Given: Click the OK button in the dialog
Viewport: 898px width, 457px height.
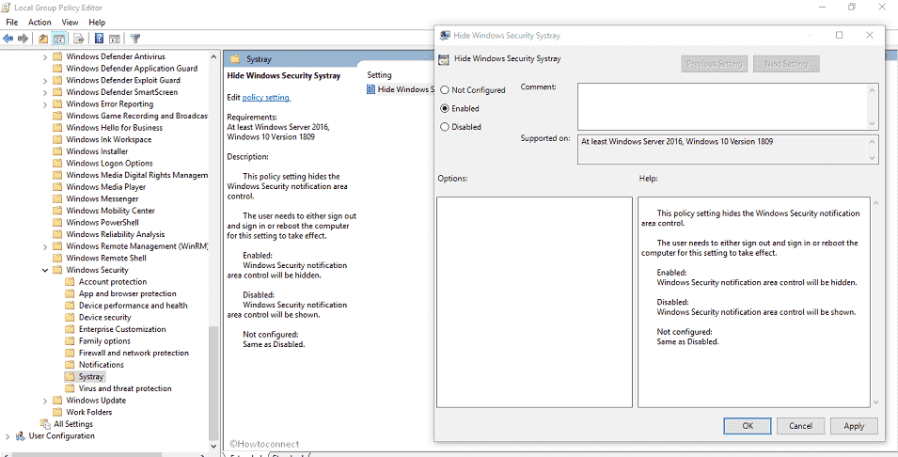Looking at the screenshot, I should click(748, 426).
